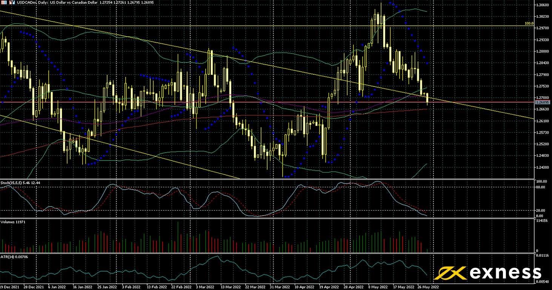Click the 13 Mar 2022 date label

pyautogui.click(x=231, y=287)
